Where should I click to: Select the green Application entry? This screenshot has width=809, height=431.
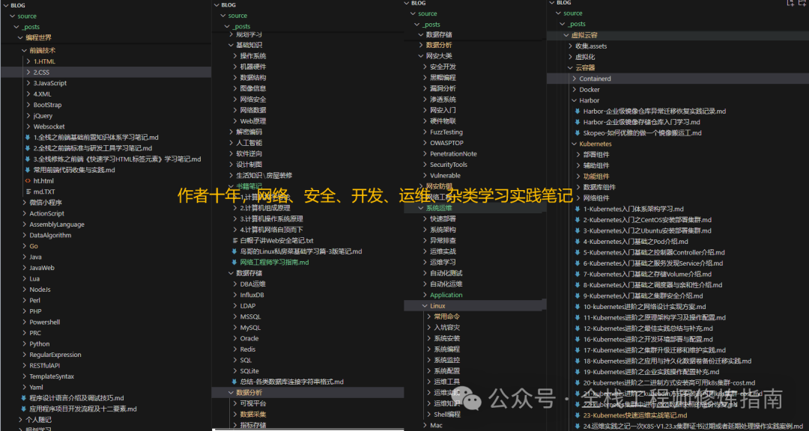click(447, 294)
